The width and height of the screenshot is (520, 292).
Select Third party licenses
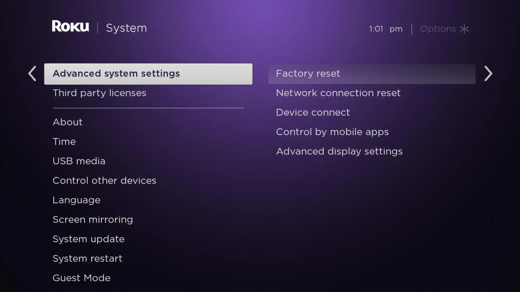[99, 93]
